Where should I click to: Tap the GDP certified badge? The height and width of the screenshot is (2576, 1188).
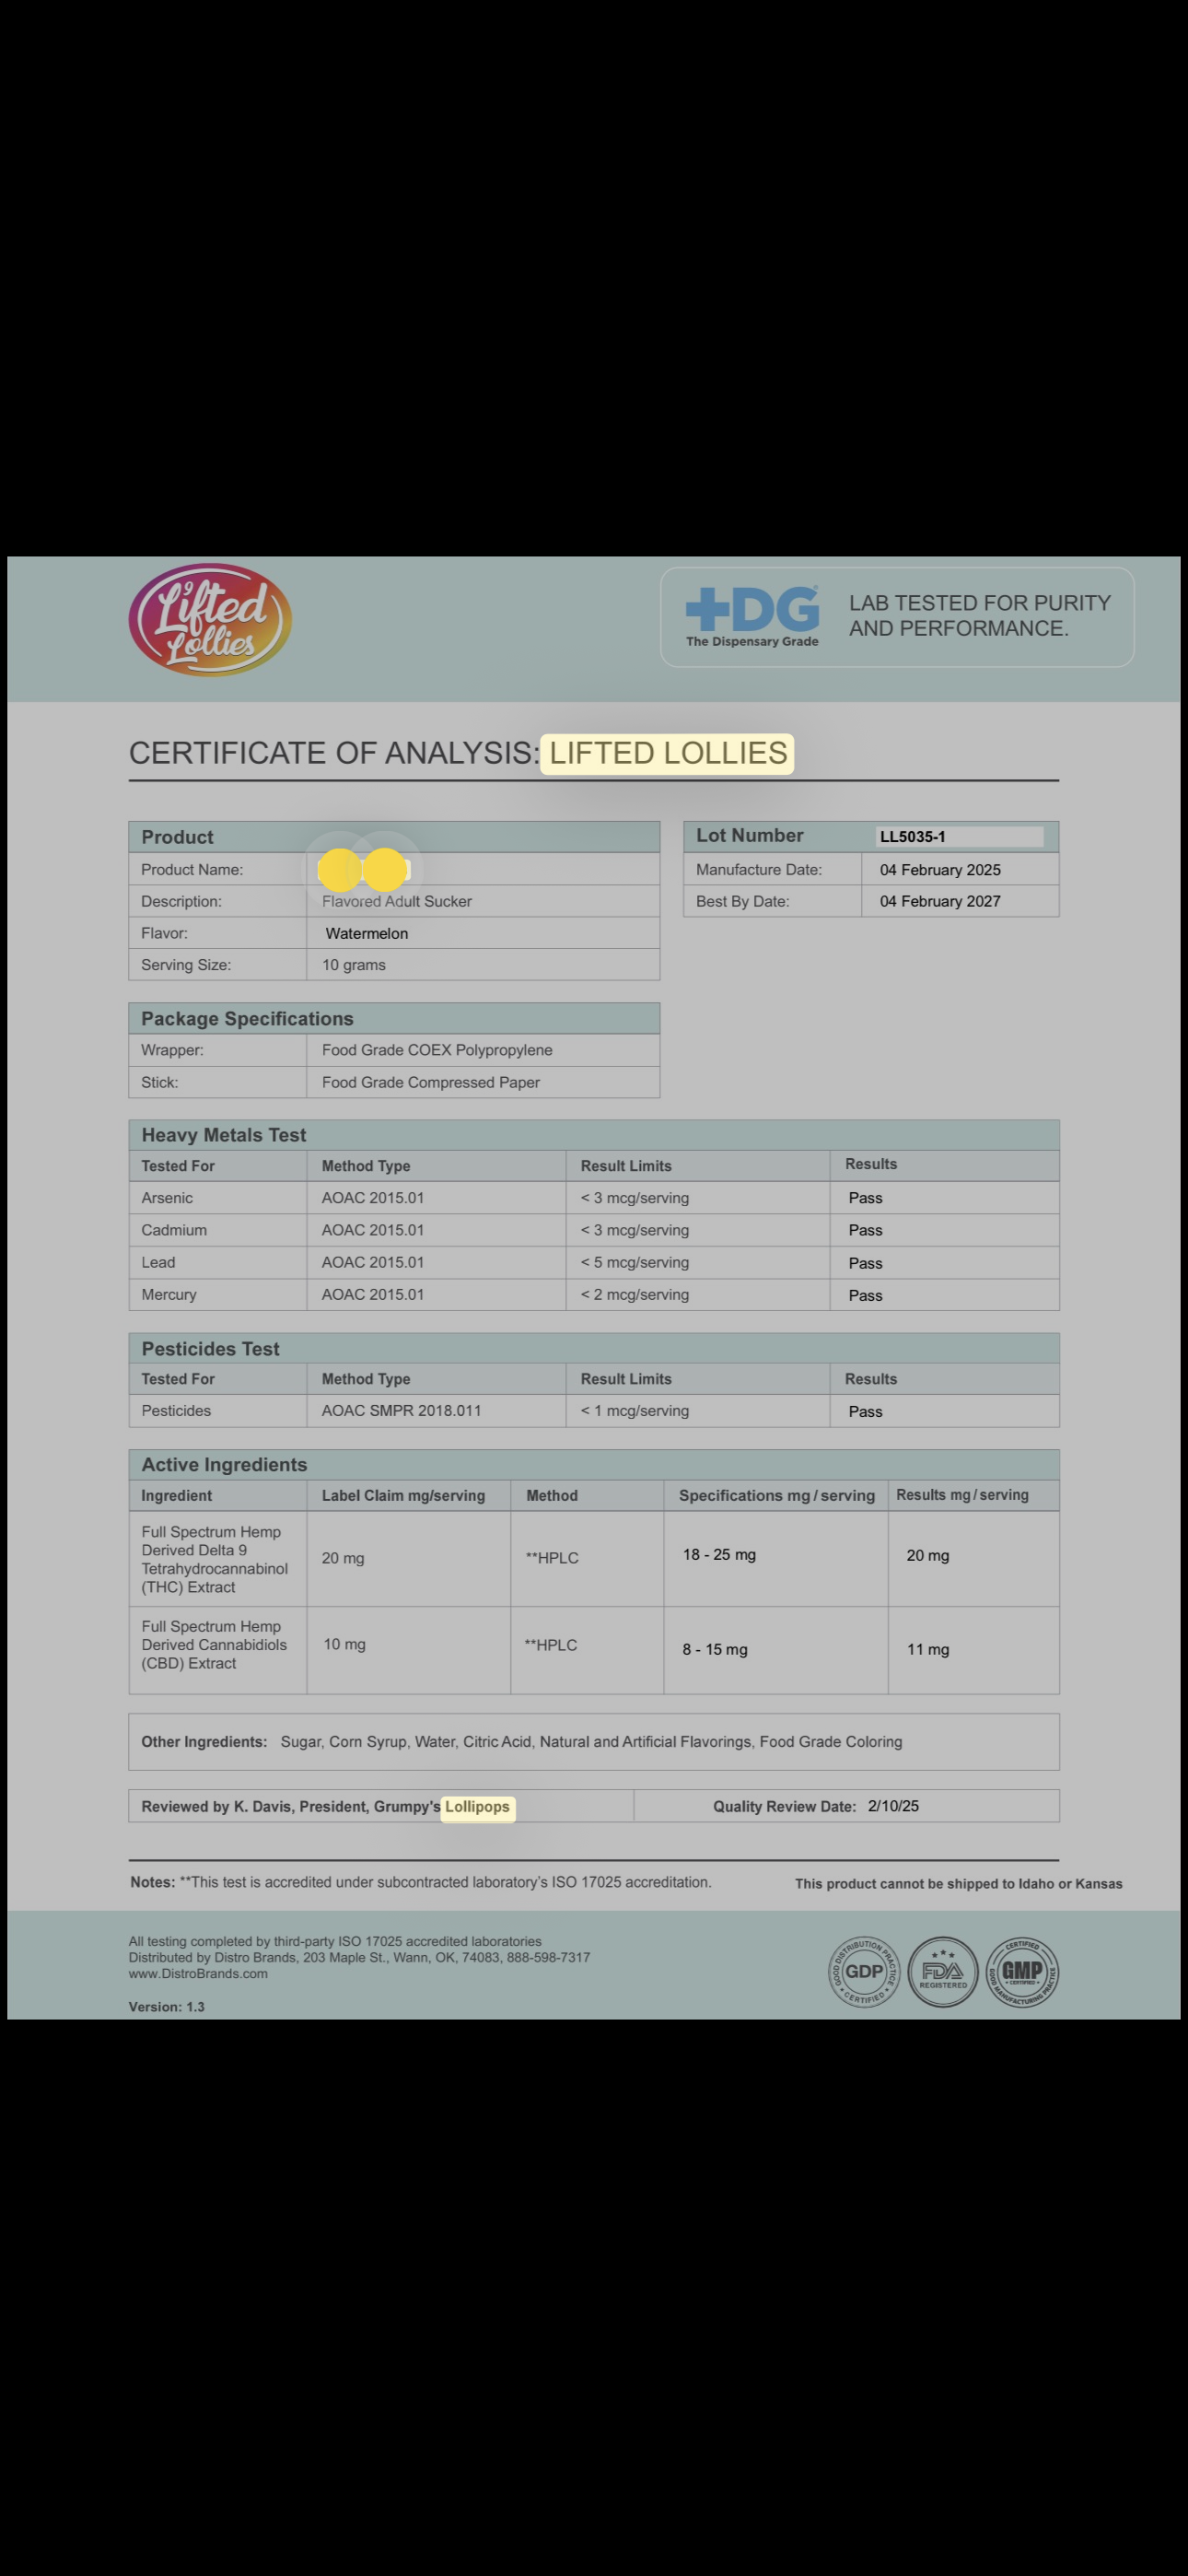pyautogui.click(x=864, y=1971)
